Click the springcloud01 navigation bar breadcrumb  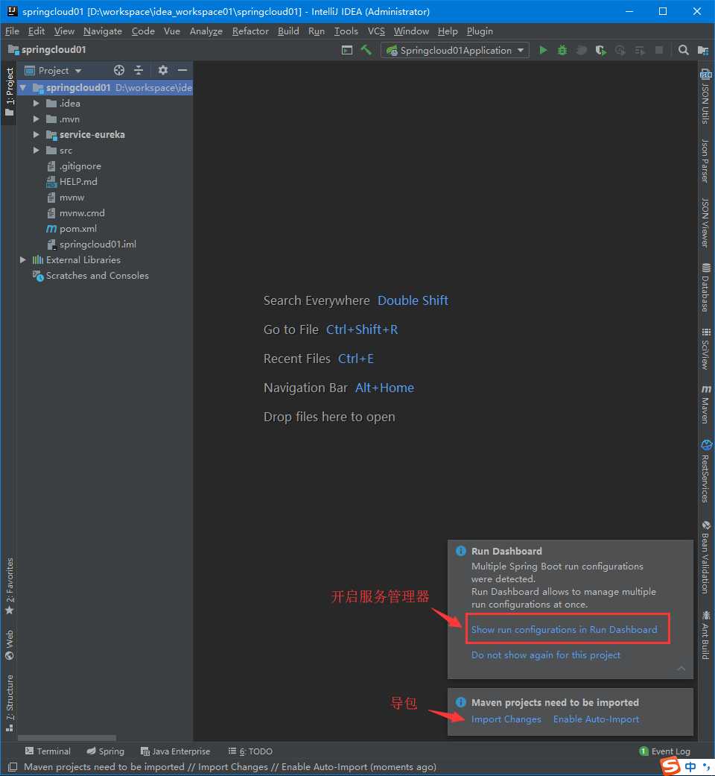point(48,50)
